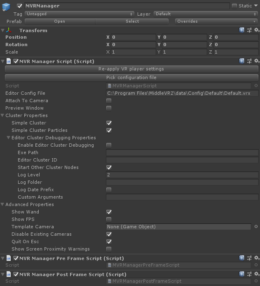260x286 pixels.
Task: Click Pick configuration file button
Action: tap(131, 77)
